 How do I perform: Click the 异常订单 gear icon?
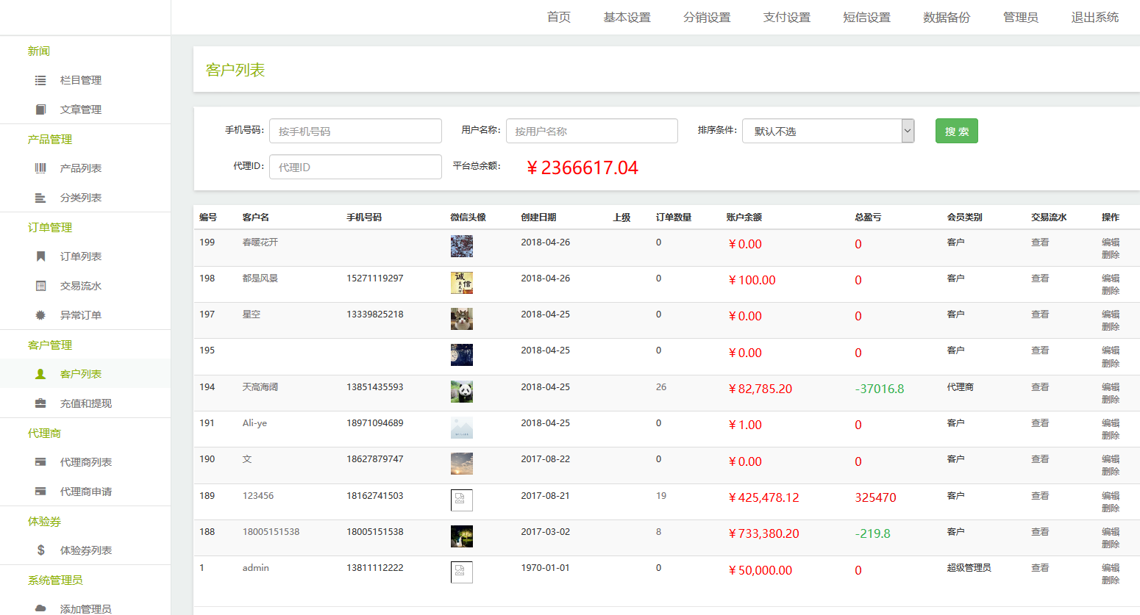40,315
